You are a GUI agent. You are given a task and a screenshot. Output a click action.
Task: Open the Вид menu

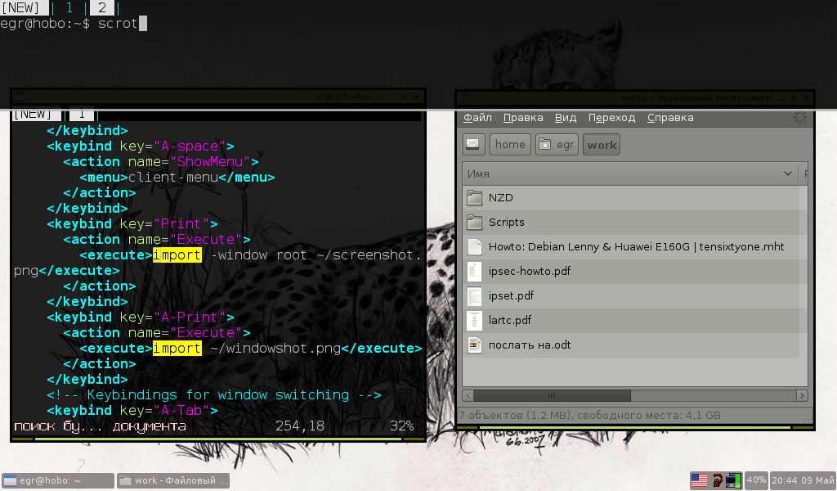(x=566, y=118)
